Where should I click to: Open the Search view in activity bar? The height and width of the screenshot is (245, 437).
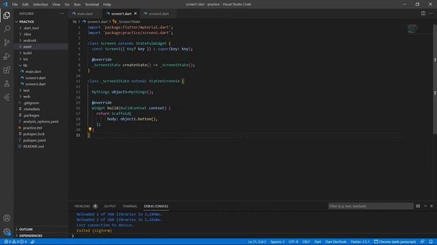click(7, 29)
